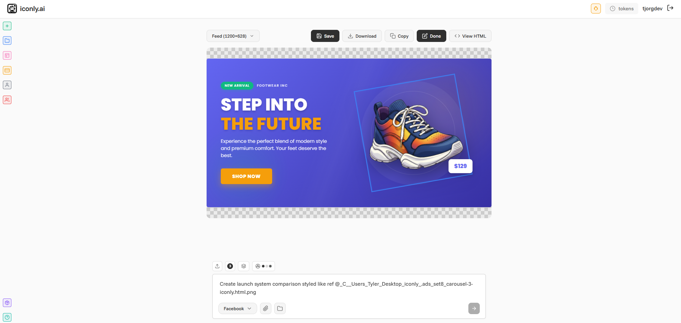
Task: Click the upload icon above the prompt
Action: click(x=217, y=266)
